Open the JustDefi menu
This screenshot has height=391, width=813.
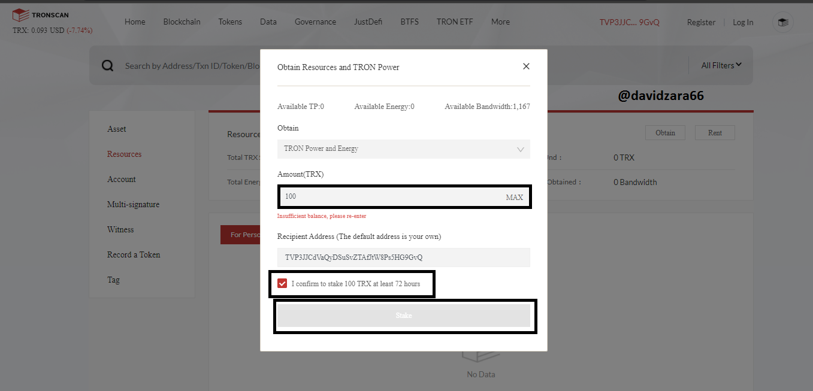(368, 22)
